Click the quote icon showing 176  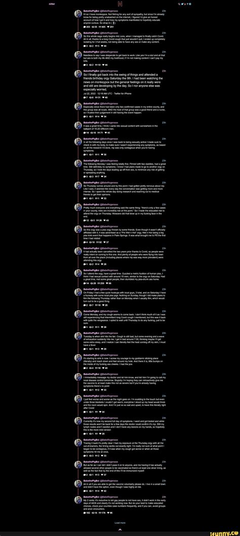(x=101, y=513)
